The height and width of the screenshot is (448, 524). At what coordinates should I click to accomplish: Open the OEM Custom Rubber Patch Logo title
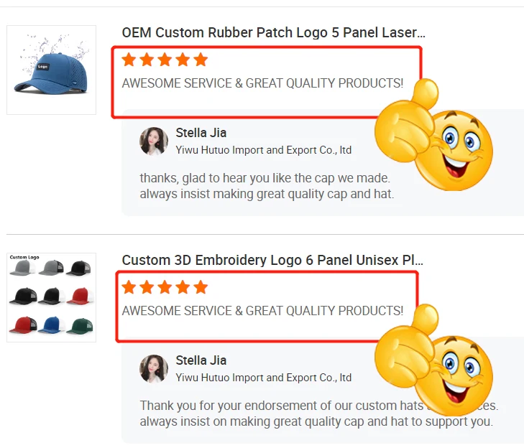[273, 33]
